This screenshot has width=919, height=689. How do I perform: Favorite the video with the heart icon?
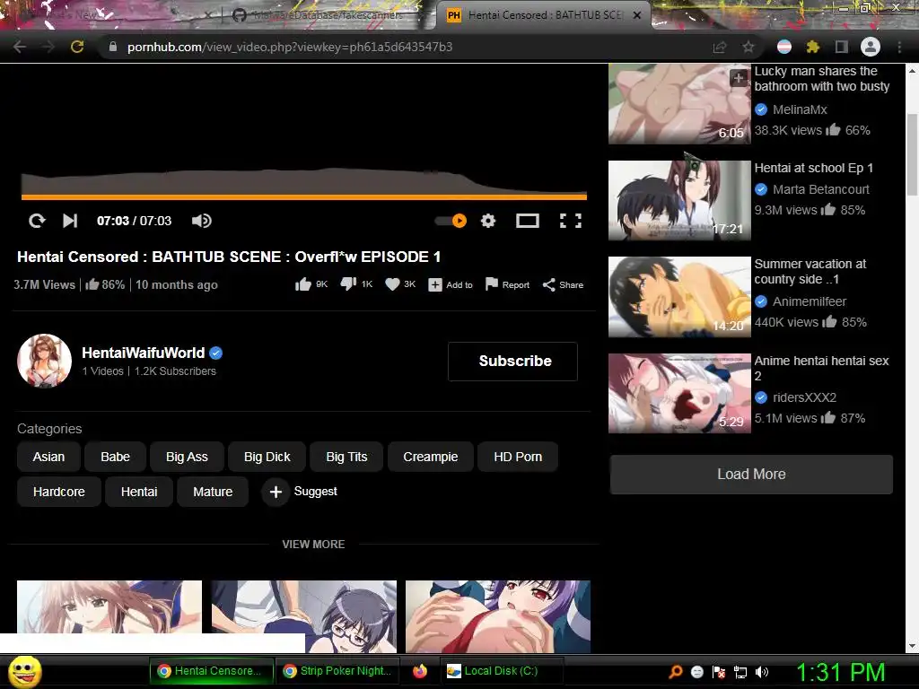pyautogui.click(x=392, y=284)
